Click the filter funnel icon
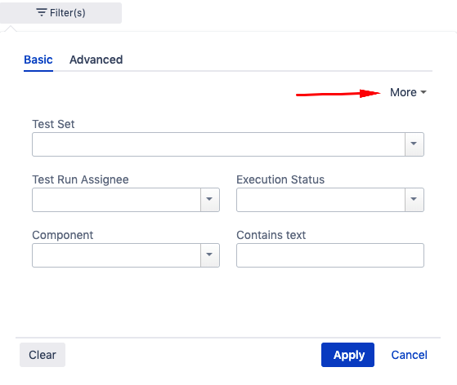This screenshot has height=385, width=457. [x=41, y=12]
